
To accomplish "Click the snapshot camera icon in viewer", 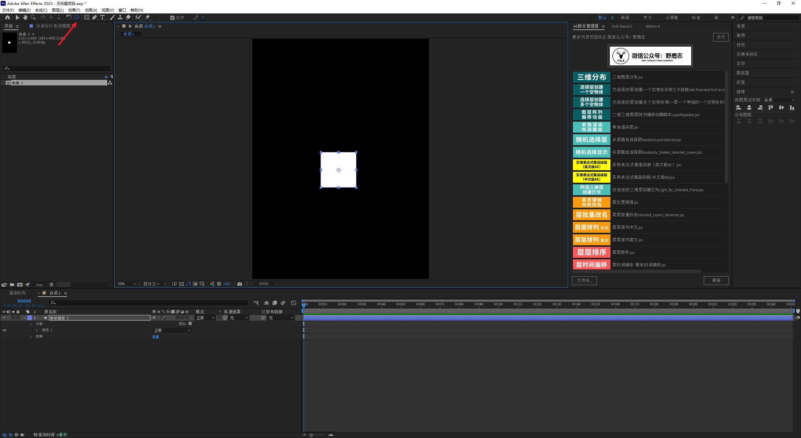I will (x=240, y=284).
